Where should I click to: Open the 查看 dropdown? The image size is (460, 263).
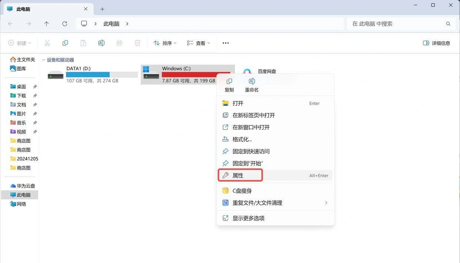(198, 43)
